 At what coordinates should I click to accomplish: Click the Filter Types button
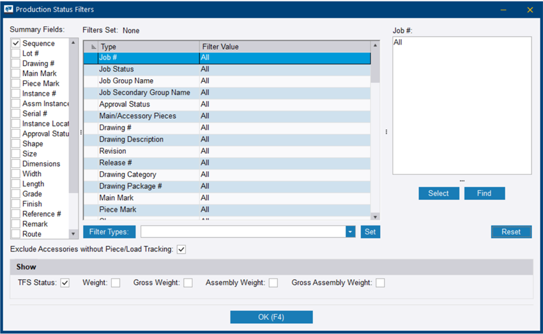(109, 232)
